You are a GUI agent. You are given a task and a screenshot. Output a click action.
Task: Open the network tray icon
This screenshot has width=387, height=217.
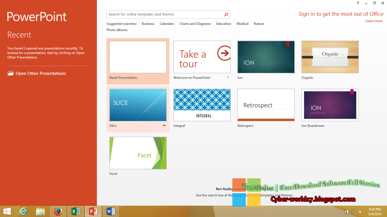pos(354,211)
